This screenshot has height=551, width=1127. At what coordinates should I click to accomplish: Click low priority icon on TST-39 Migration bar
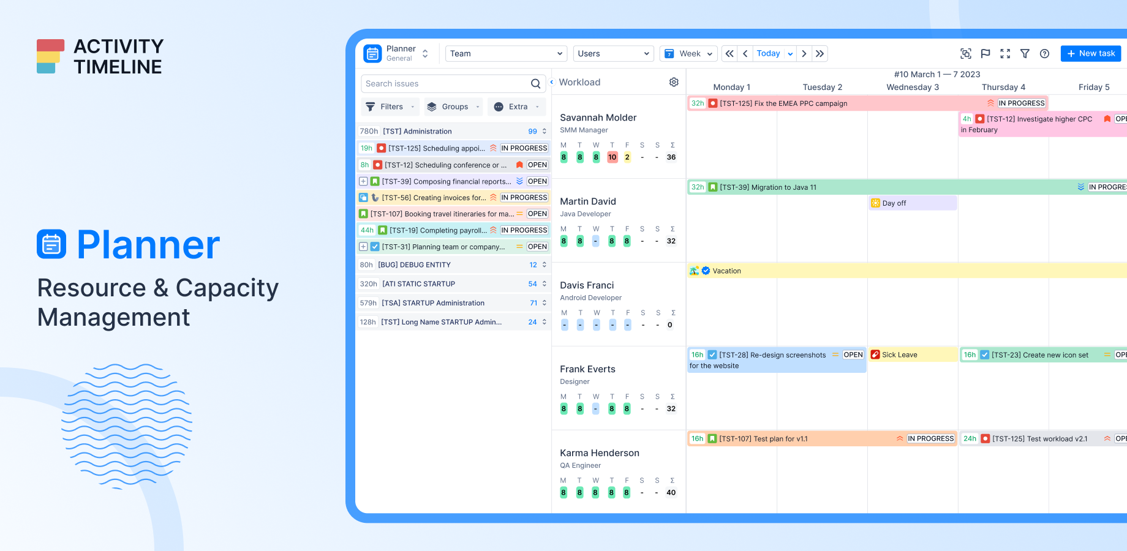tap(1080, 187)
